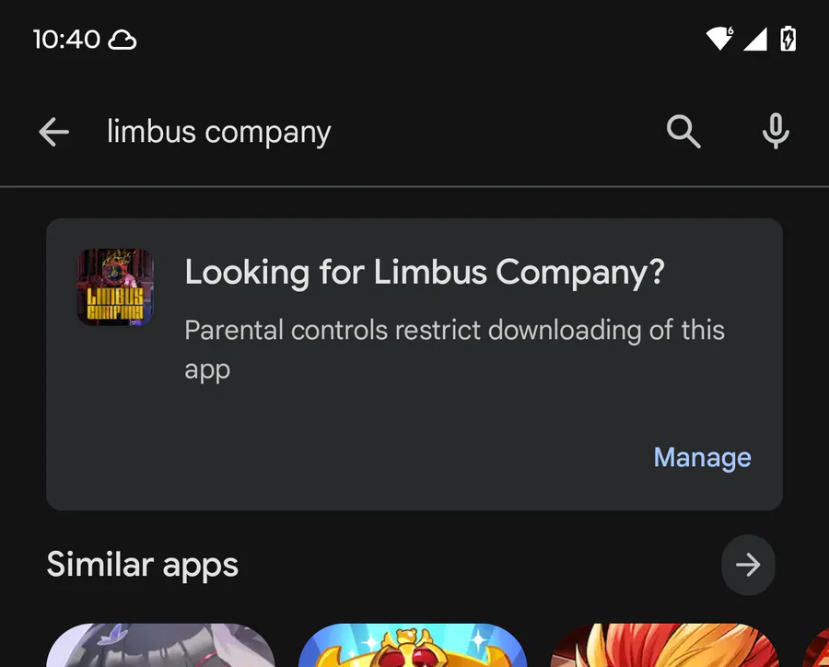Edit the 'limbus company' search query
Screen dimensions: 829x667
click(219, 133)
